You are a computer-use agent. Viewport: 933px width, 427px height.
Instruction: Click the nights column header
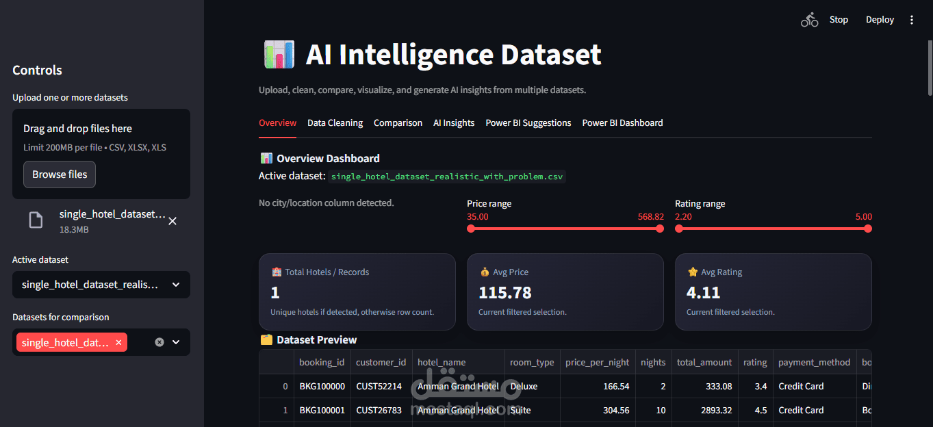pos(653,362)
